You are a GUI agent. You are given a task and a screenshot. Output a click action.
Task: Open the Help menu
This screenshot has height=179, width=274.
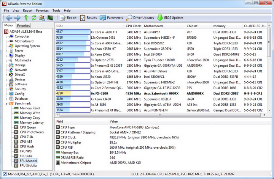[67, 11]
